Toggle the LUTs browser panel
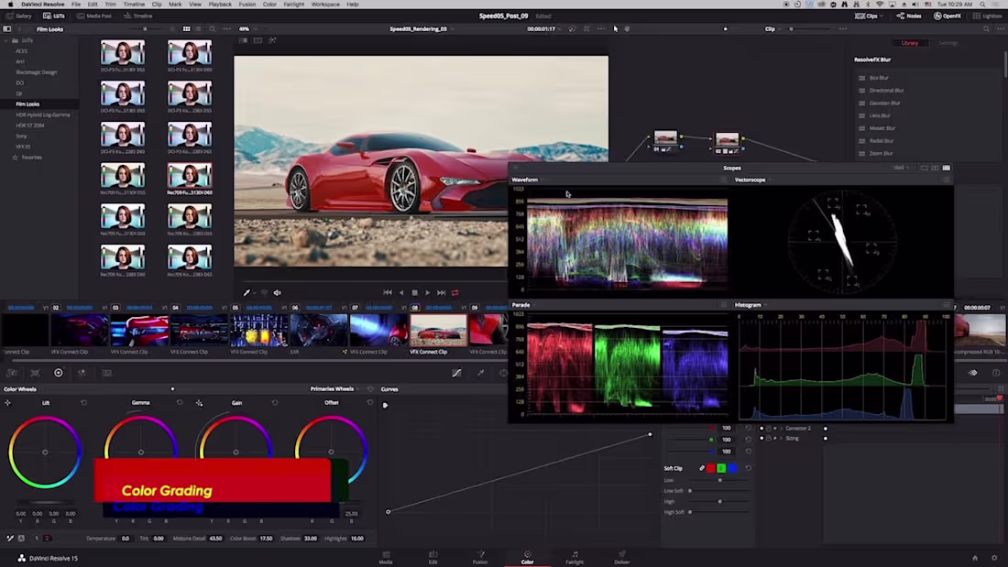The width and height of the screenshot is (1008, 567). [54, 16]
